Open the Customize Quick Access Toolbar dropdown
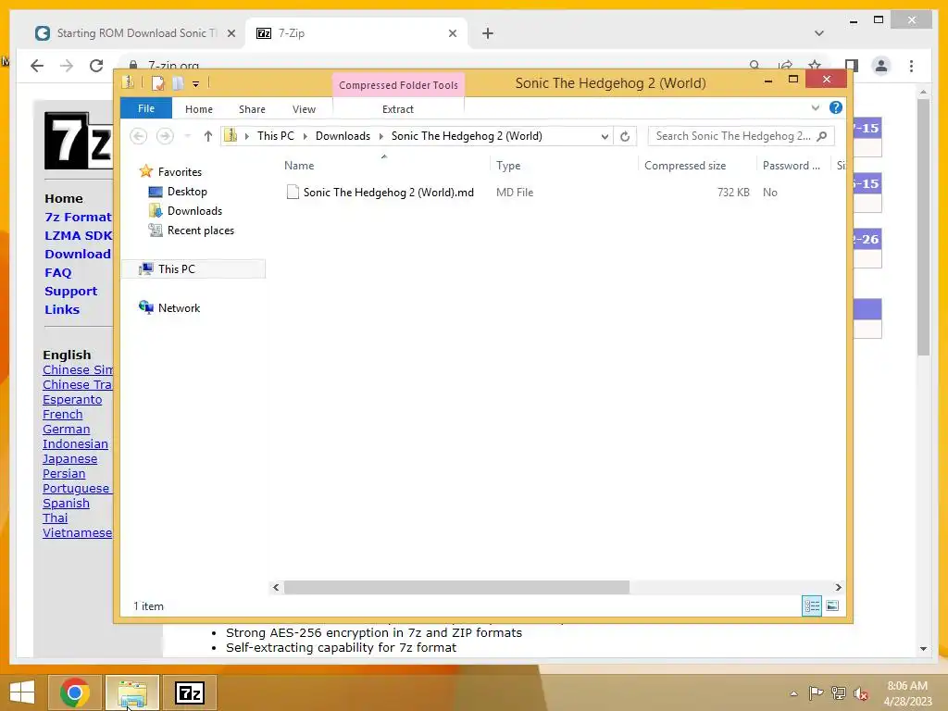The width and height of the screenshot is (948, 711). (196, 84)
